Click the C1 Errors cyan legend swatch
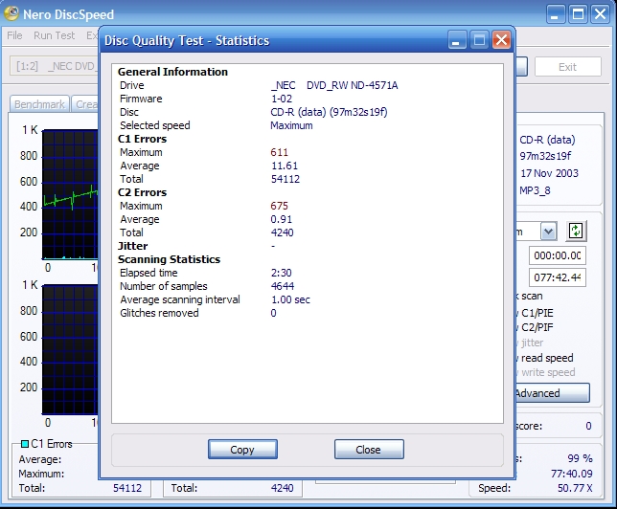Image resolution: width=617 pixels, height=509 pixels. point(24,444)
